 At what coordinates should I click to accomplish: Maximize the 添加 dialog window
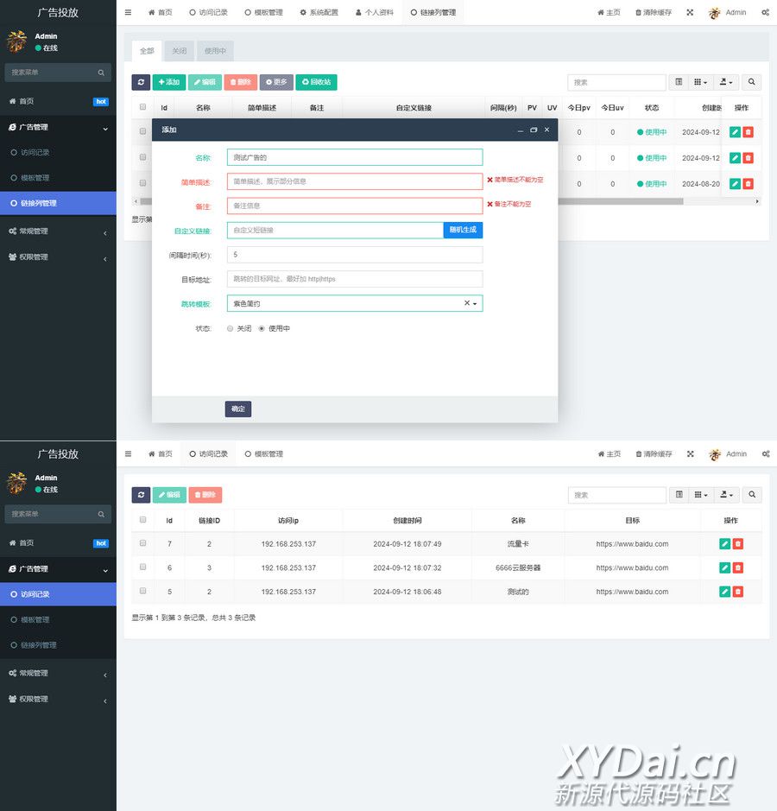click(534, 130)
